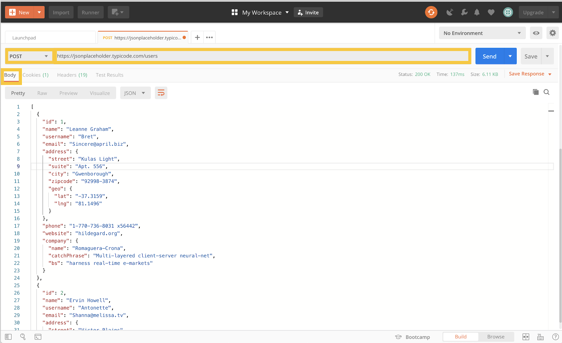Search within the response body

pyautogui.click(x=546, y=92)
